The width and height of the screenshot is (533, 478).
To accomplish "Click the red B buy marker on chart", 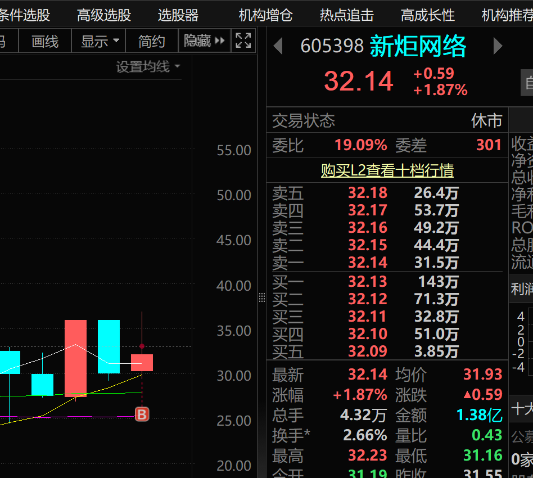I will (x=142, y=414).
